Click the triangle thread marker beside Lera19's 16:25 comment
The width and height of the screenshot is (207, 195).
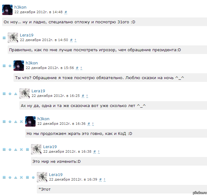coord(16,94)
